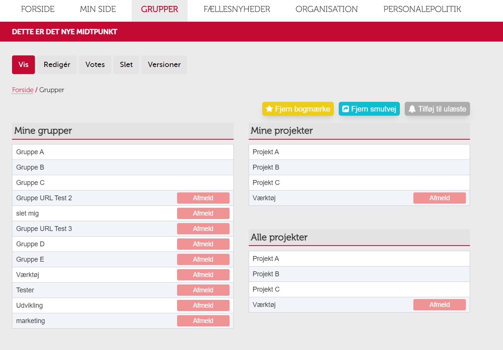Show the Versioner tab
Image resolution: width=503 pixels, height=350 pixels.
pyautogui.click(x=164, y=65)
